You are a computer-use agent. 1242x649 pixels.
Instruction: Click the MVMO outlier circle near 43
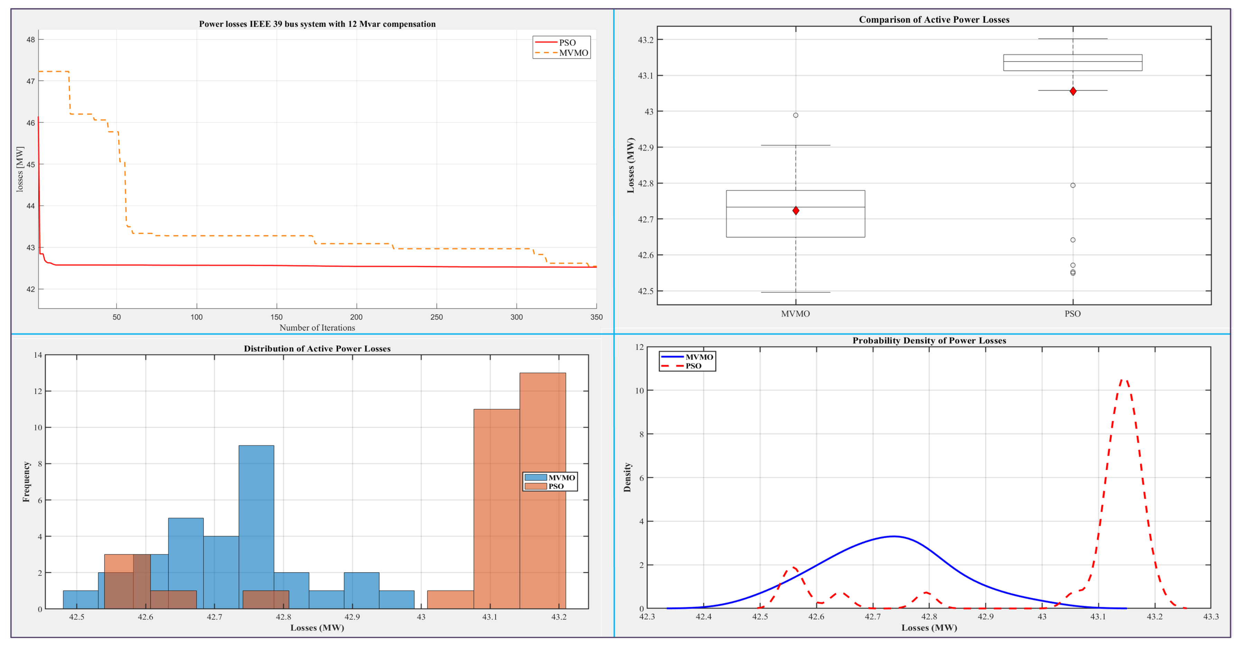point(796,115)
